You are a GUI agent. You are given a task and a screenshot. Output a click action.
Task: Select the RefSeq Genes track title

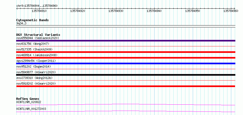(x=28, y=99)
